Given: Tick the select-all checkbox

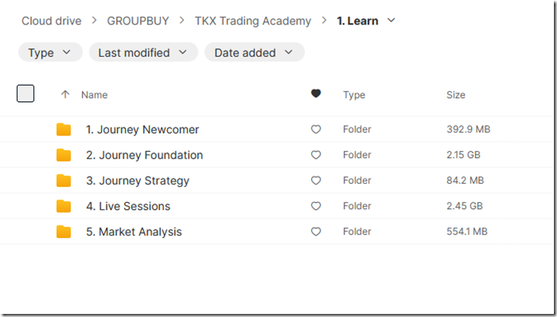Looking at the screenshot, I should click(x=25, y=94).
